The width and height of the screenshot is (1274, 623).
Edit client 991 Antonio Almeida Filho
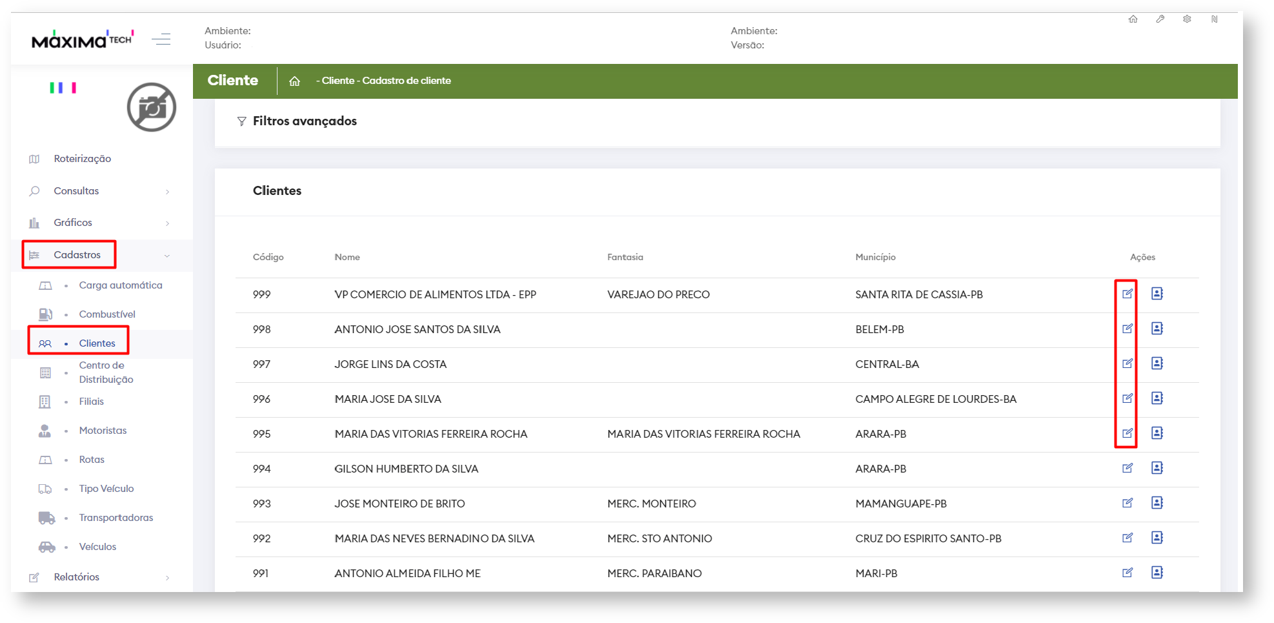[1127, 573]
